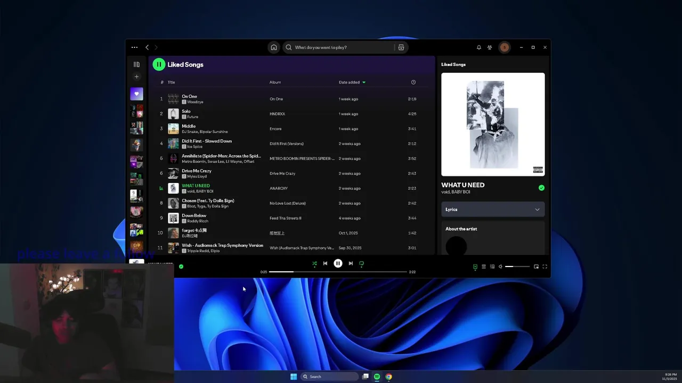Open Connect to a device
This screenshot has height=383, width=682.
coord(492,267)
